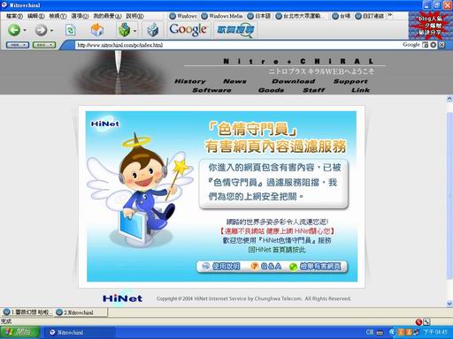Open the Windows Start button
453x339 pixels.
pos(20,333)
